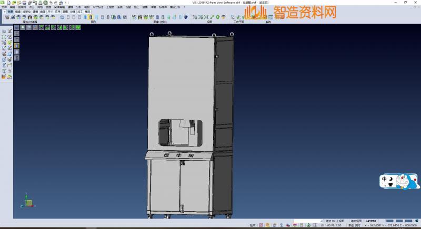
Task: Click the Save icon in quick access toolbar
Action: point(24,3)
